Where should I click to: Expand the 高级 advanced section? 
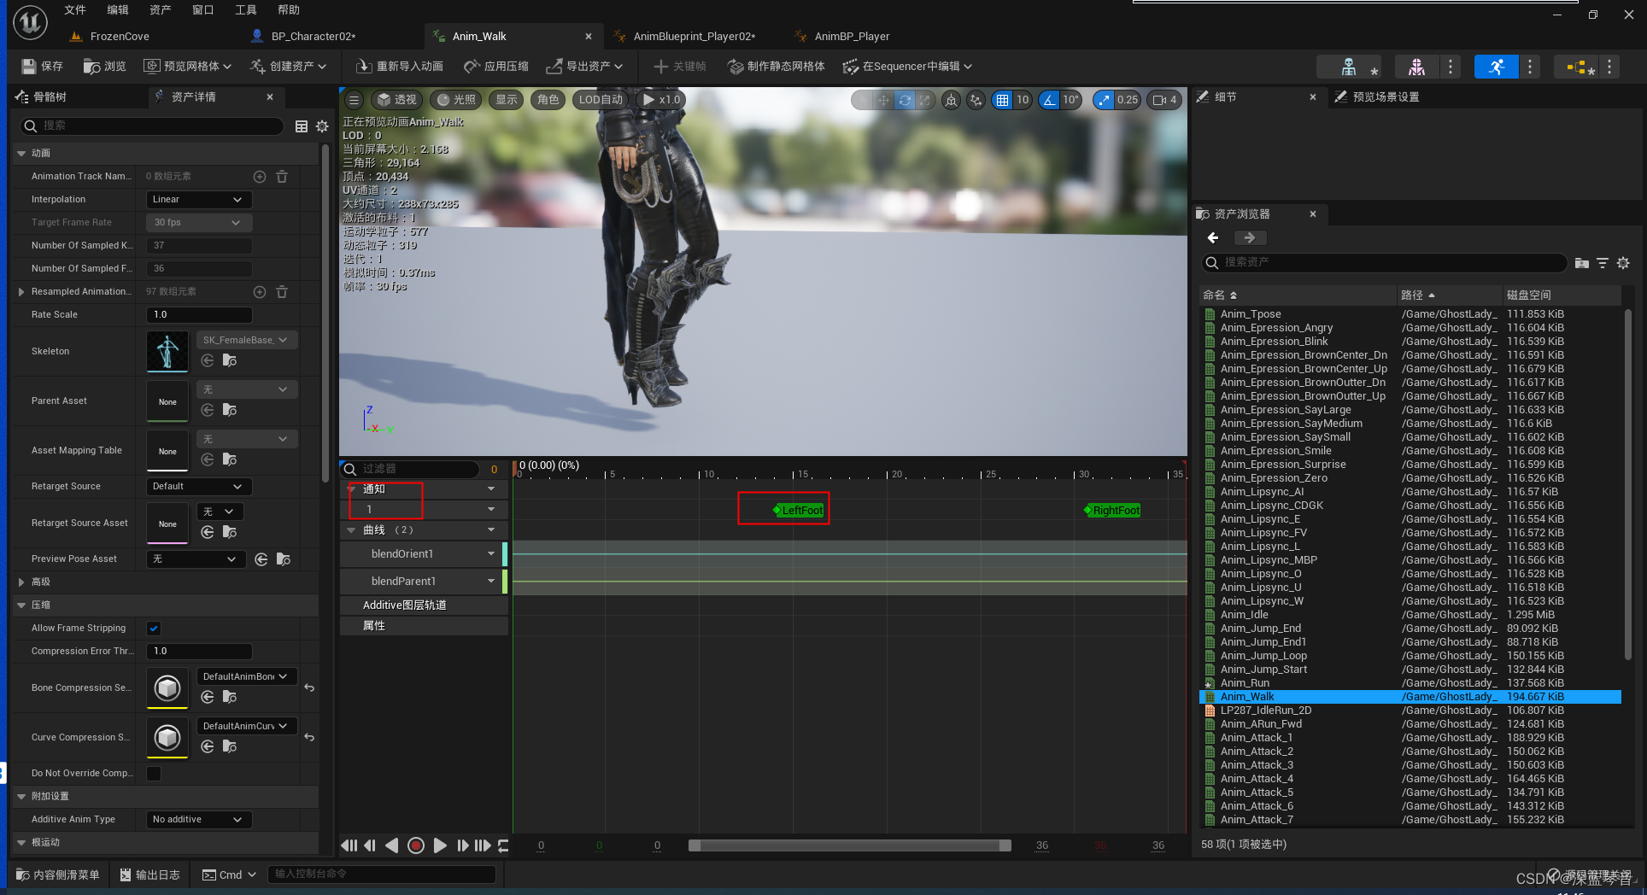(21, 582)
